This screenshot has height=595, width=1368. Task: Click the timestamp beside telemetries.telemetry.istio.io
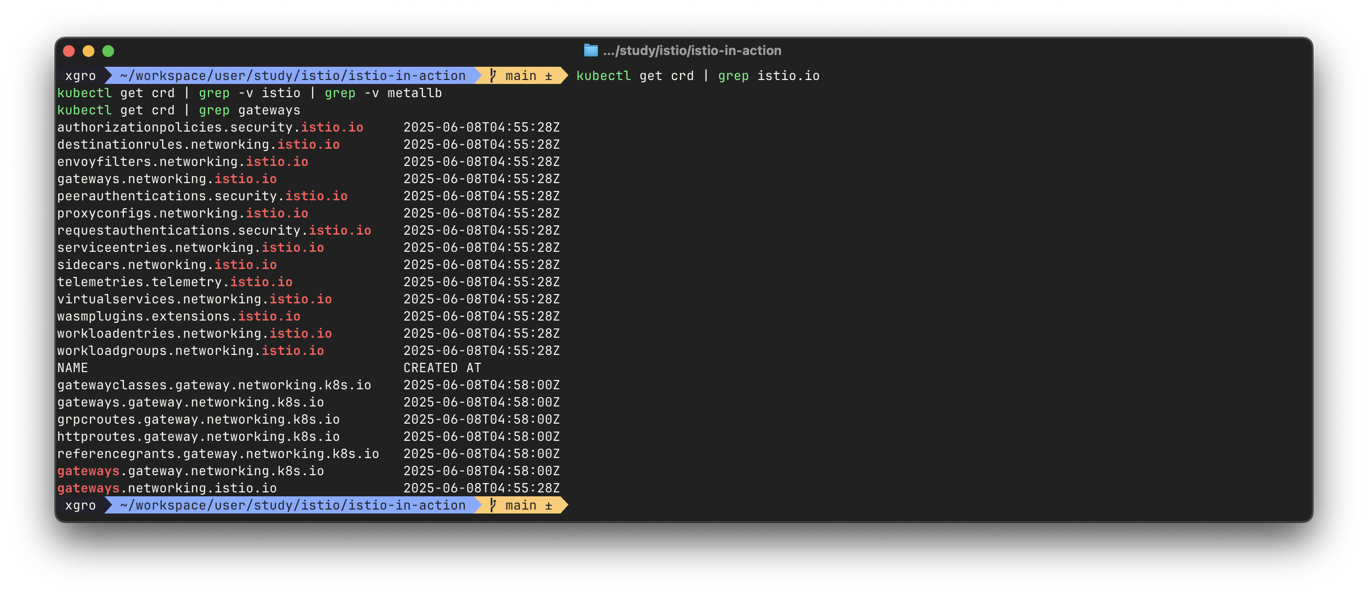coord(482,282)
